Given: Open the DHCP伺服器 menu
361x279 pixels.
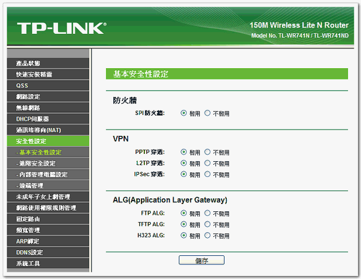Looking at the screenshot, I should [32, 119].
